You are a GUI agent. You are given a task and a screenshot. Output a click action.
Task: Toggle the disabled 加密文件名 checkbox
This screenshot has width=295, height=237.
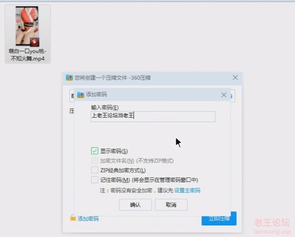[95, 161]
